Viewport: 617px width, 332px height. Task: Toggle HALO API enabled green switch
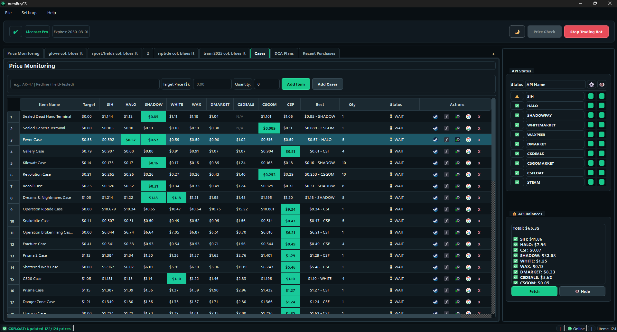coord(591,106)
